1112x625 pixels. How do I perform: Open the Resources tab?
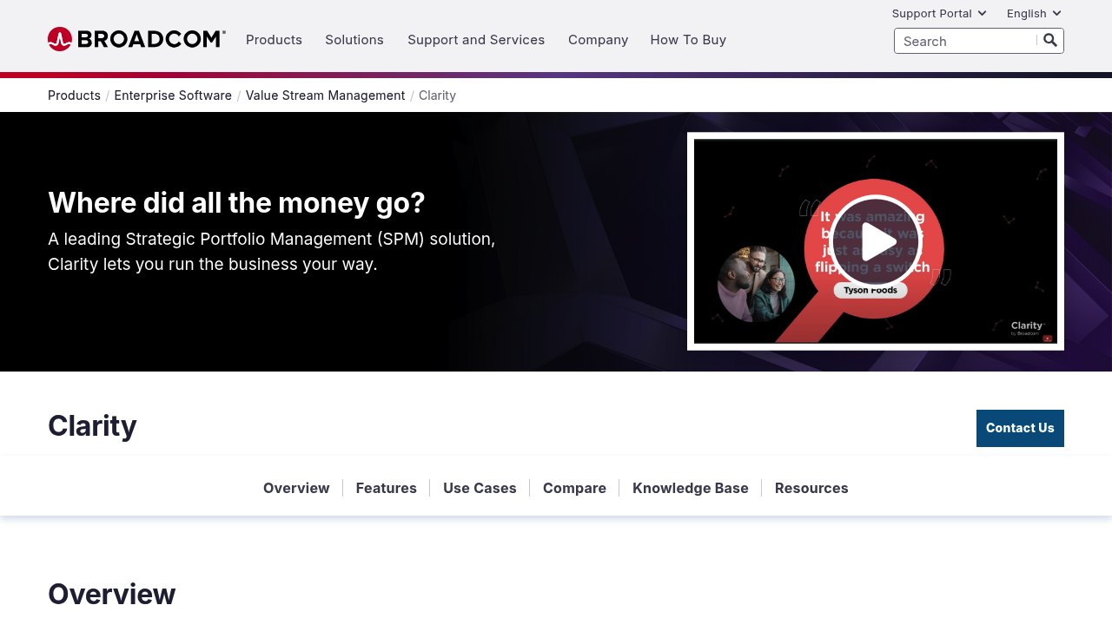point(811,488)
